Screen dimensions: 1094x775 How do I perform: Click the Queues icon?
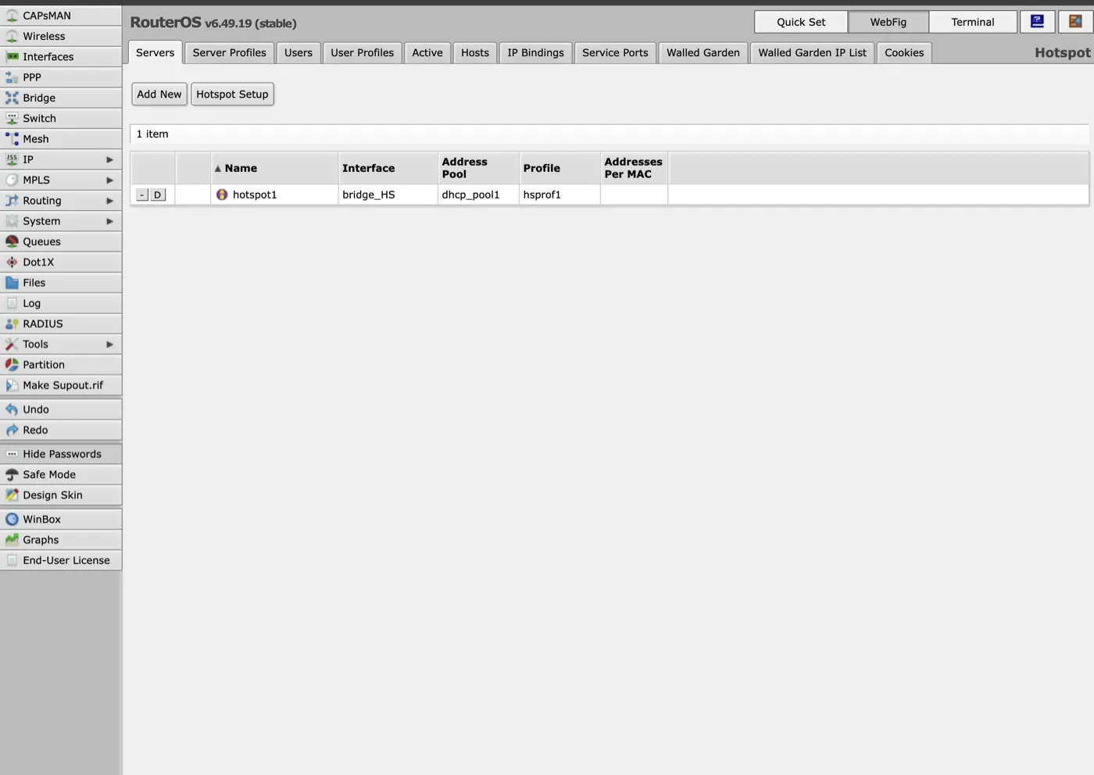[x=12, y=241]
